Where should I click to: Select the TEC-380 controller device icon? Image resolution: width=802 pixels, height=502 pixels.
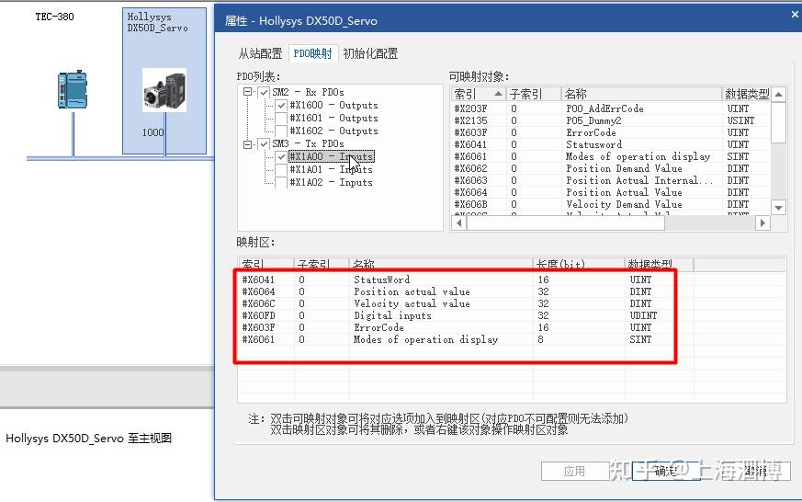click(73, 89)
